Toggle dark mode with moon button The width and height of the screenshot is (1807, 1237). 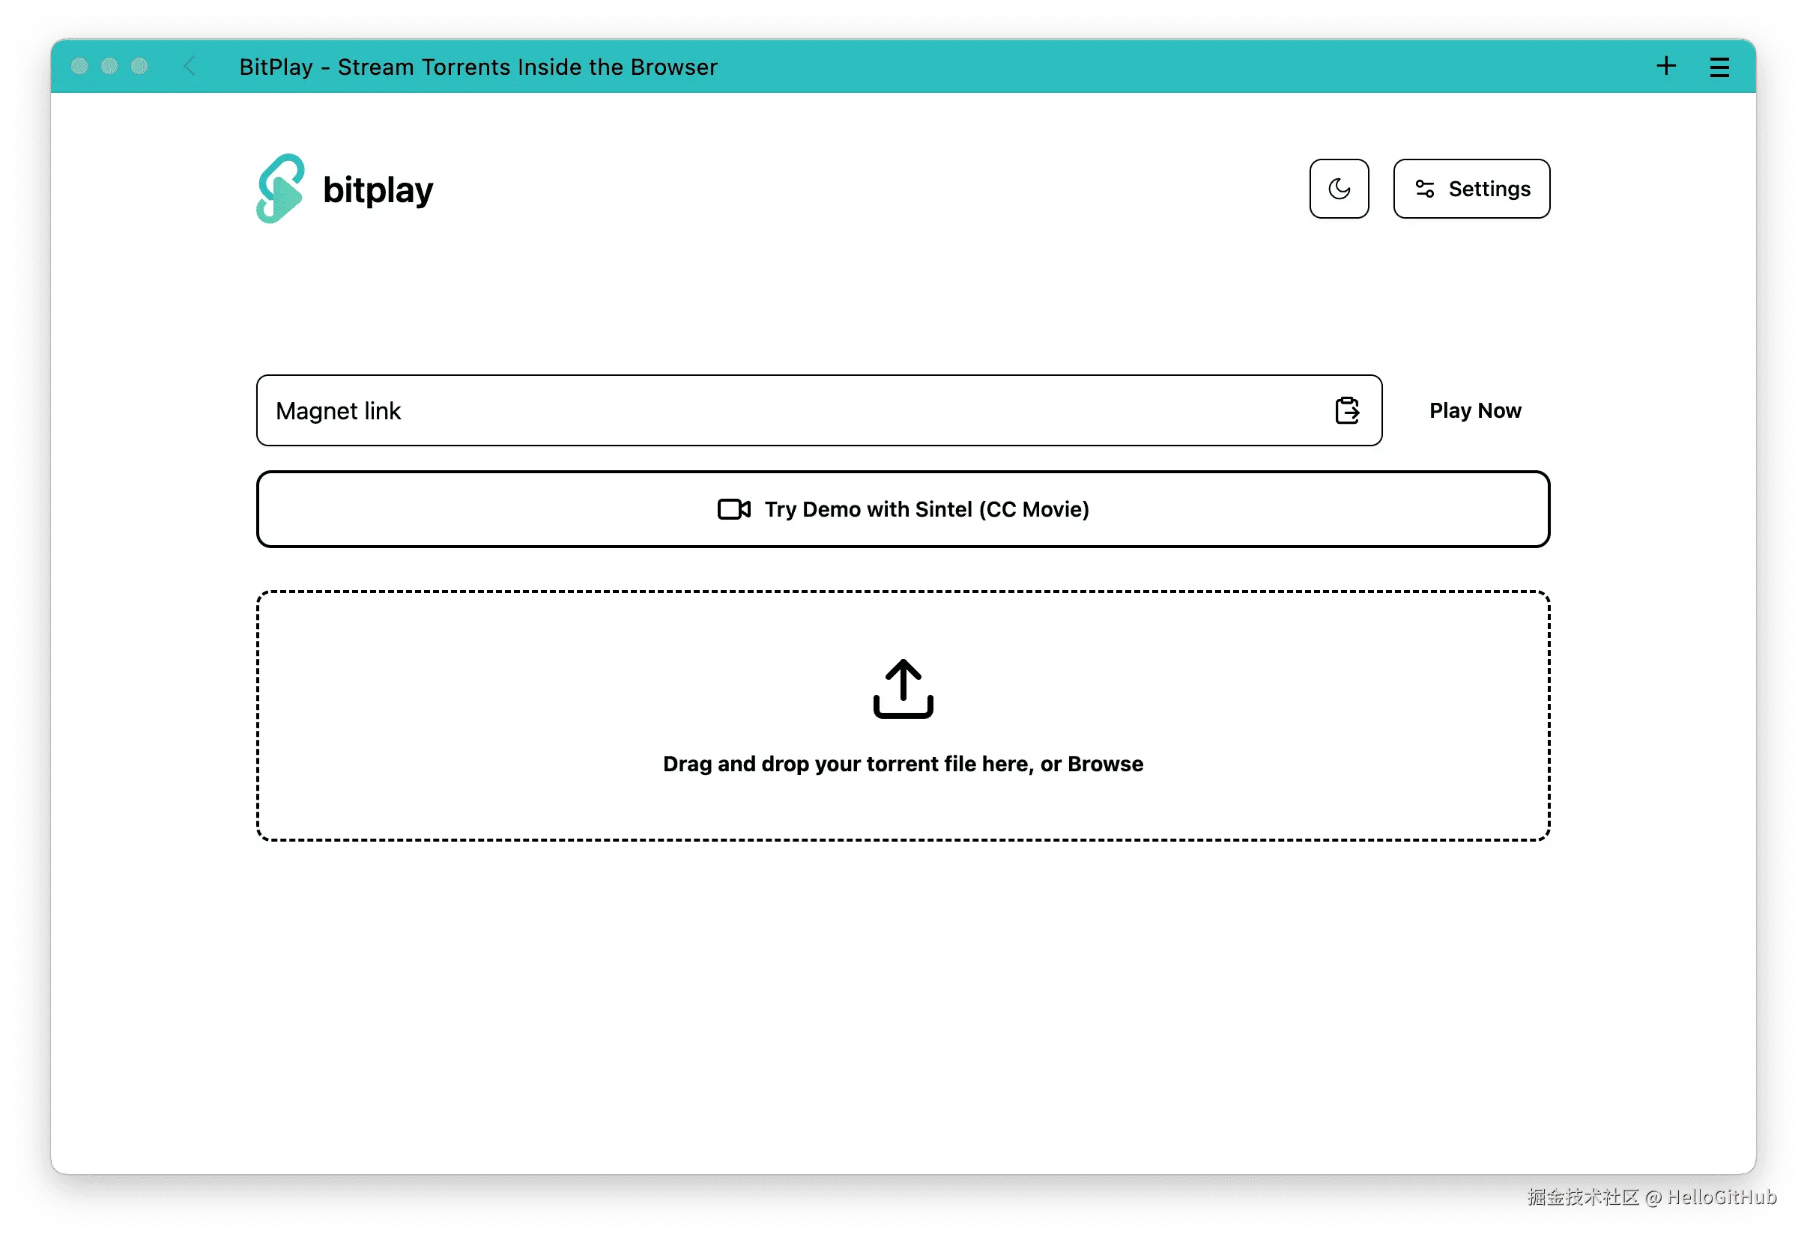click(1339, 189)
